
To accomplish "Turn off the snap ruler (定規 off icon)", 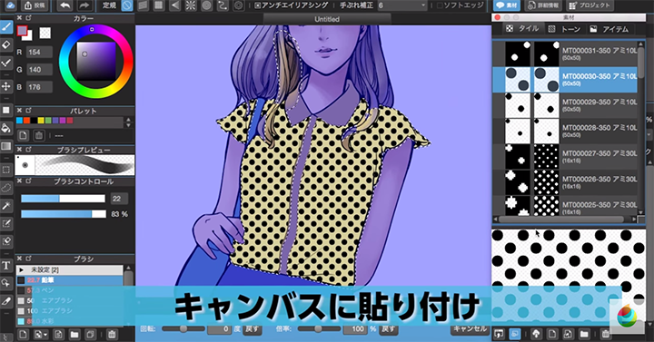I will tap(127, 5).
